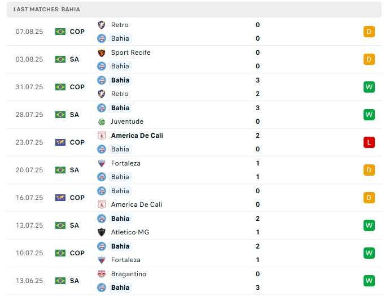Click America De Cali crest on 23.07.25
The width and height of the screenshot is (385, 296).
tap(102, 136)
